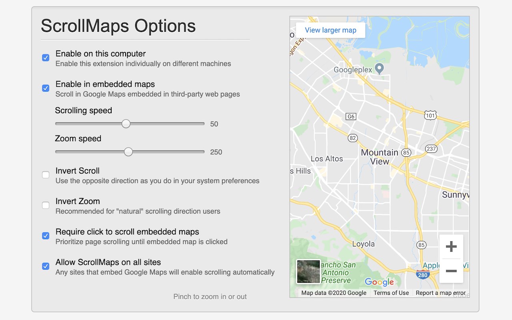Image resolution: width=512 pixels, height=320 pixels.
Task: Click the Route 85 shield near Mountain View
Action: [406, 152]
